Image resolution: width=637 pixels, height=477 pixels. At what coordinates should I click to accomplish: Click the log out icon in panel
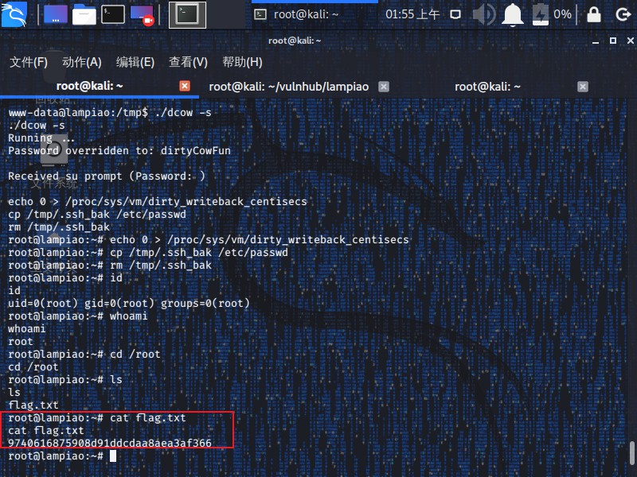(x=623, y=15)
